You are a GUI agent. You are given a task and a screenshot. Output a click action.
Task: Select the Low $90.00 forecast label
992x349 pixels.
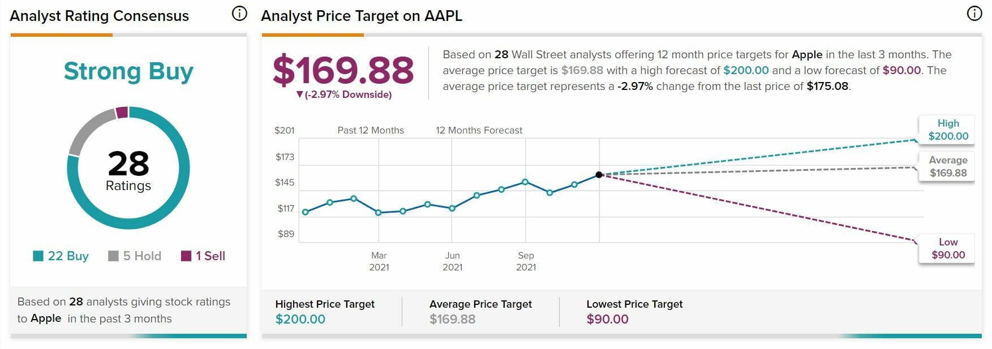[x=948, y=249]
